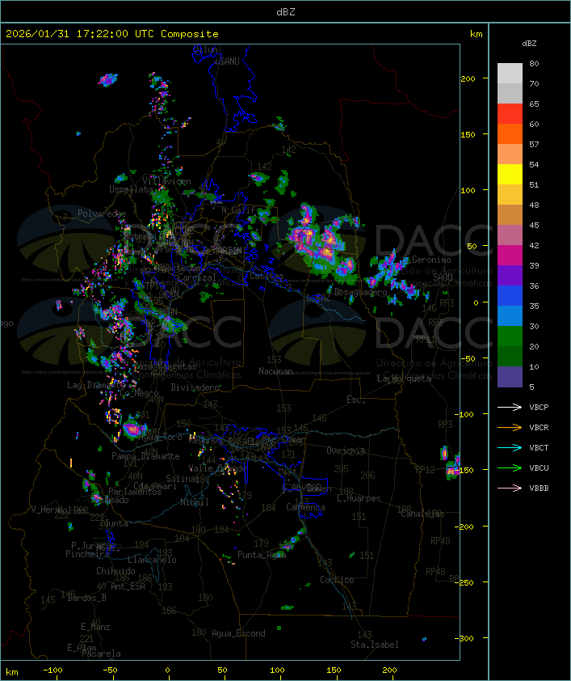Screen dimensions: 571x681
Task: Click the Punta_Agua map label
Action: 262,555
